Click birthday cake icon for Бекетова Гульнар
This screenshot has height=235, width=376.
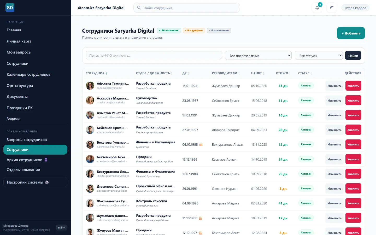click(x=201, y=144)
